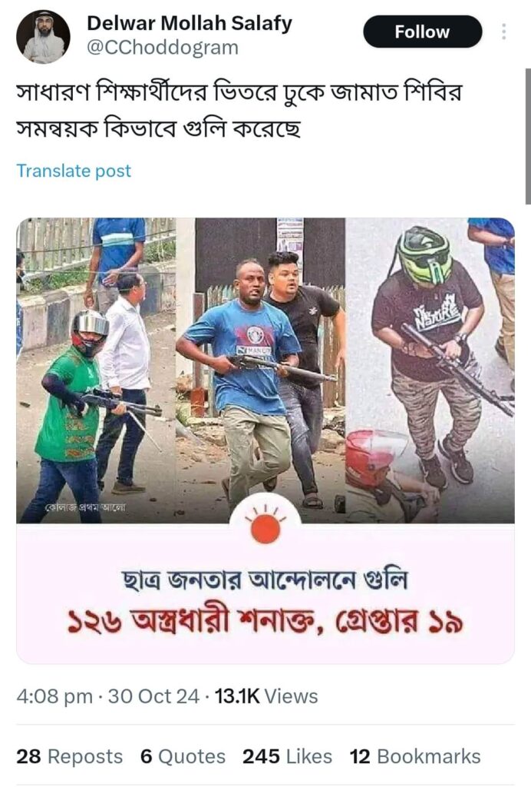
Task: Open the 13.1K Views analytics
Action: click(x=266, y=696)
